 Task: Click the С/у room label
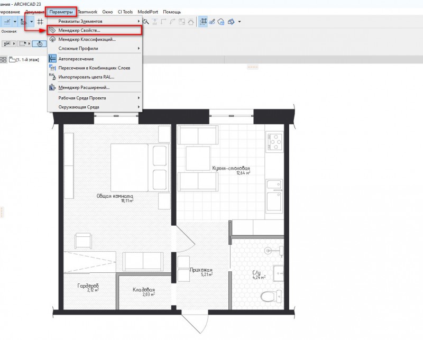point(256,273)
